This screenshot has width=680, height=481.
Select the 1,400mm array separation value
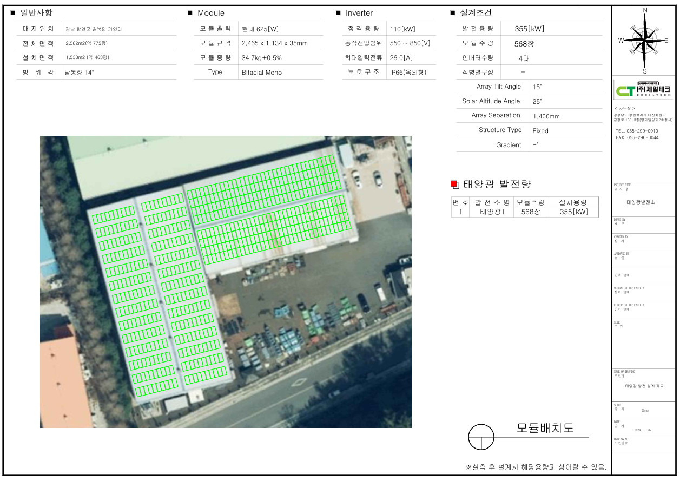point(546,116)
